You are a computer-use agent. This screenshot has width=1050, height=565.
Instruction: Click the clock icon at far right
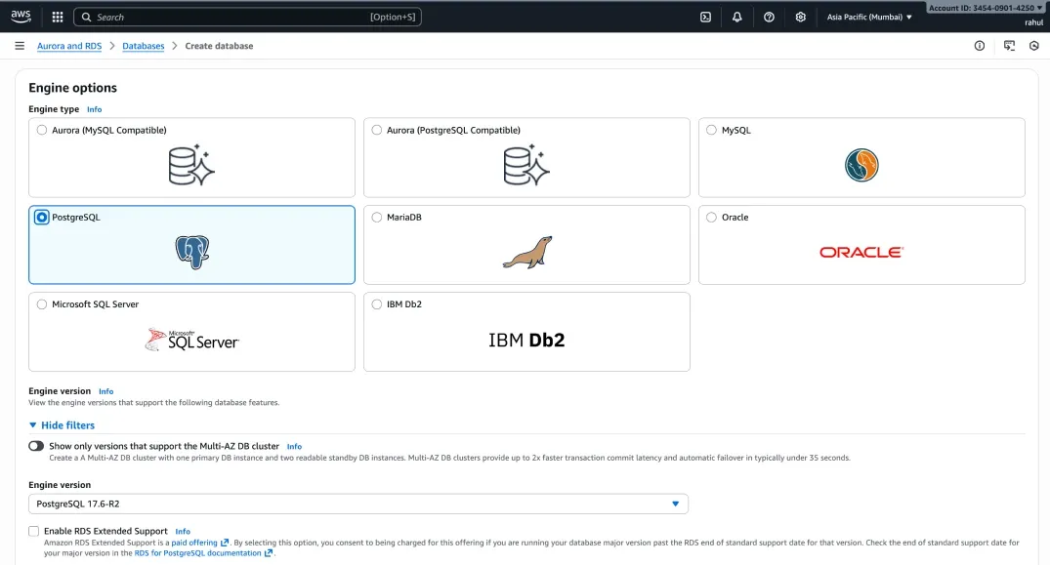pyautogui.click(x=1034, y=46)
